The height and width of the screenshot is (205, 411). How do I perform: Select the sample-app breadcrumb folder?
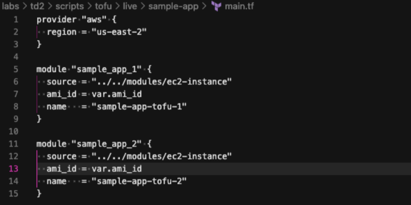[x=173, y=7]
